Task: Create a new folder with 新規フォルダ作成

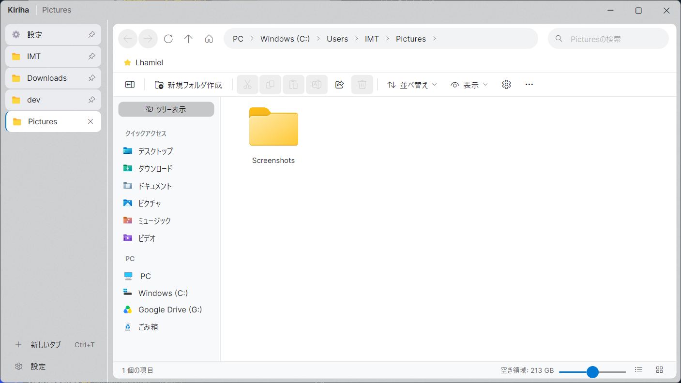Action: [x=188, y=85]
